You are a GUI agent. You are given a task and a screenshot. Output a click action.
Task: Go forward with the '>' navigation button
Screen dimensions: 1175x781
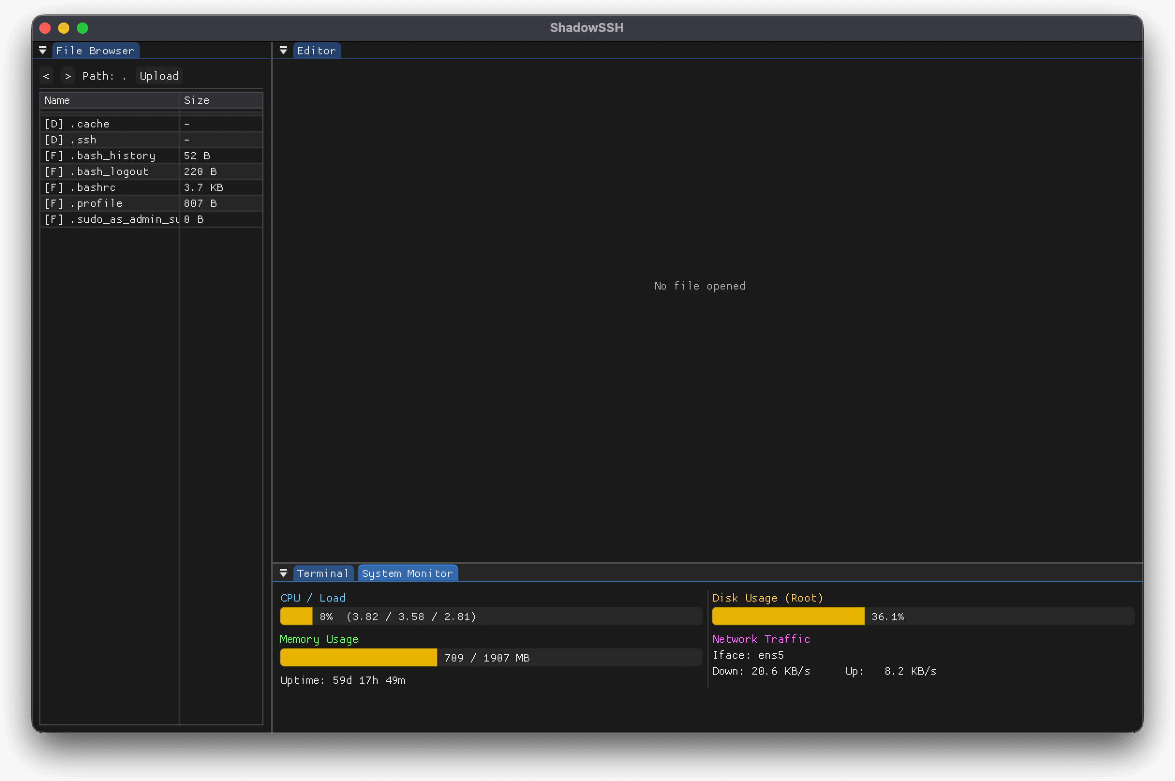click(68, 76)
